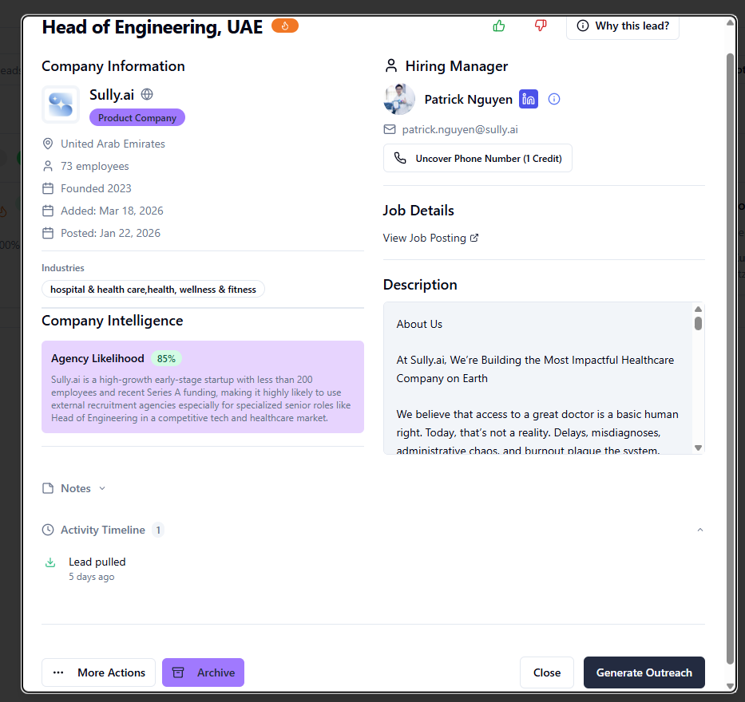745x702 pixels.
Task: Close the lead details dialog
Action: click(x=546, y=672)
